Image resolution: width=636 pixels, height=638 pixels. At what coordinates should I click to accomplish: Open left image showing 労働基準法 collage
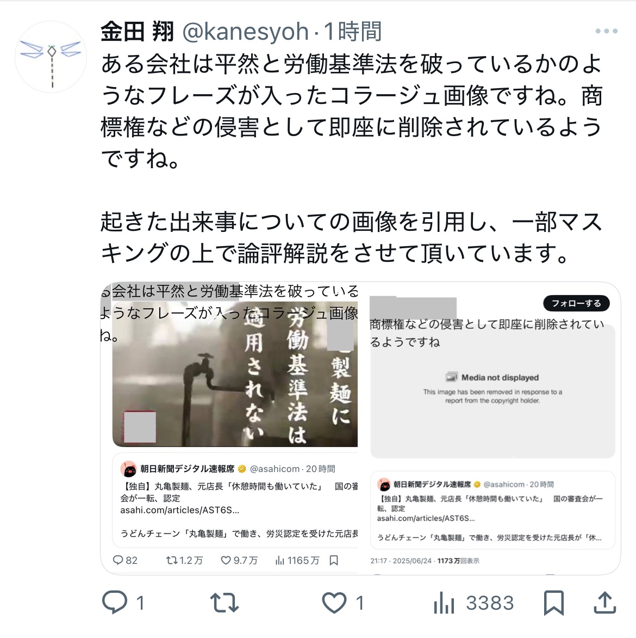pos(229,428)
